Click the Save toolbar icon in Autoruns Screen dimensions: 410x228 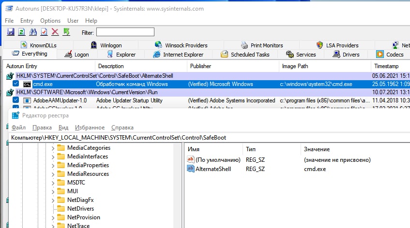(11, 32)
